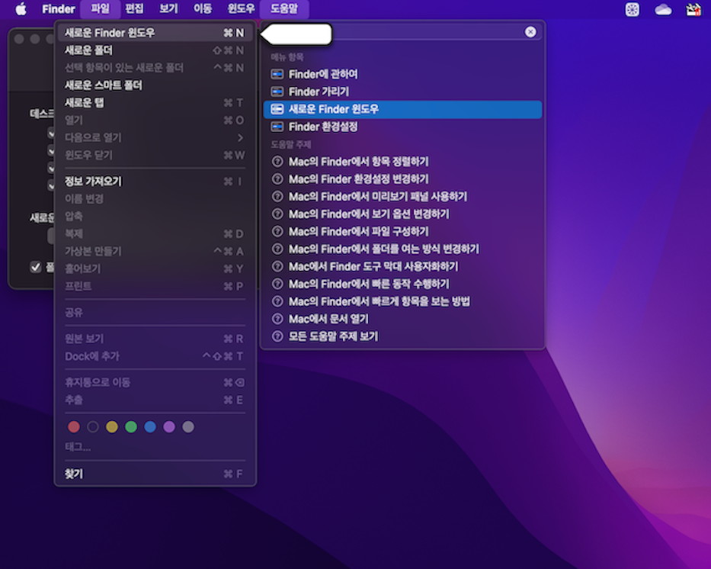Open the Apple menu
711x569 pixels.
coord(21,9)
